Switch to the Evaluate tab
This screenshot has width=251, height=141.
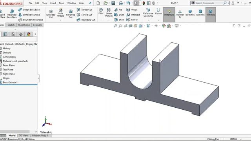[x=38, y=25]
